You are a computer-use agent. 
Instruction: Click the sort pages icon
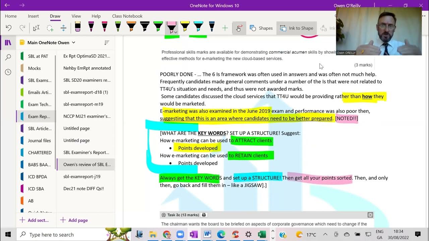coord(107,43)
